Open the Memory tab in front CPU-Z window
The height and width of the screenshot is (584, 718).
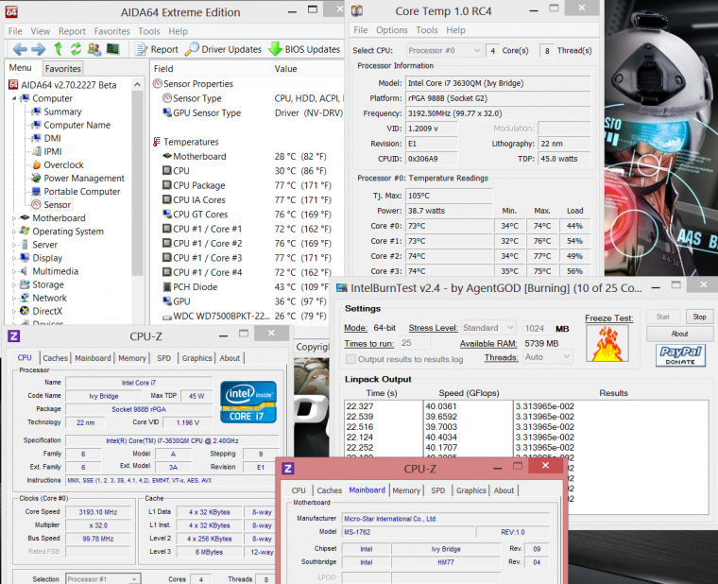(406, 490)
